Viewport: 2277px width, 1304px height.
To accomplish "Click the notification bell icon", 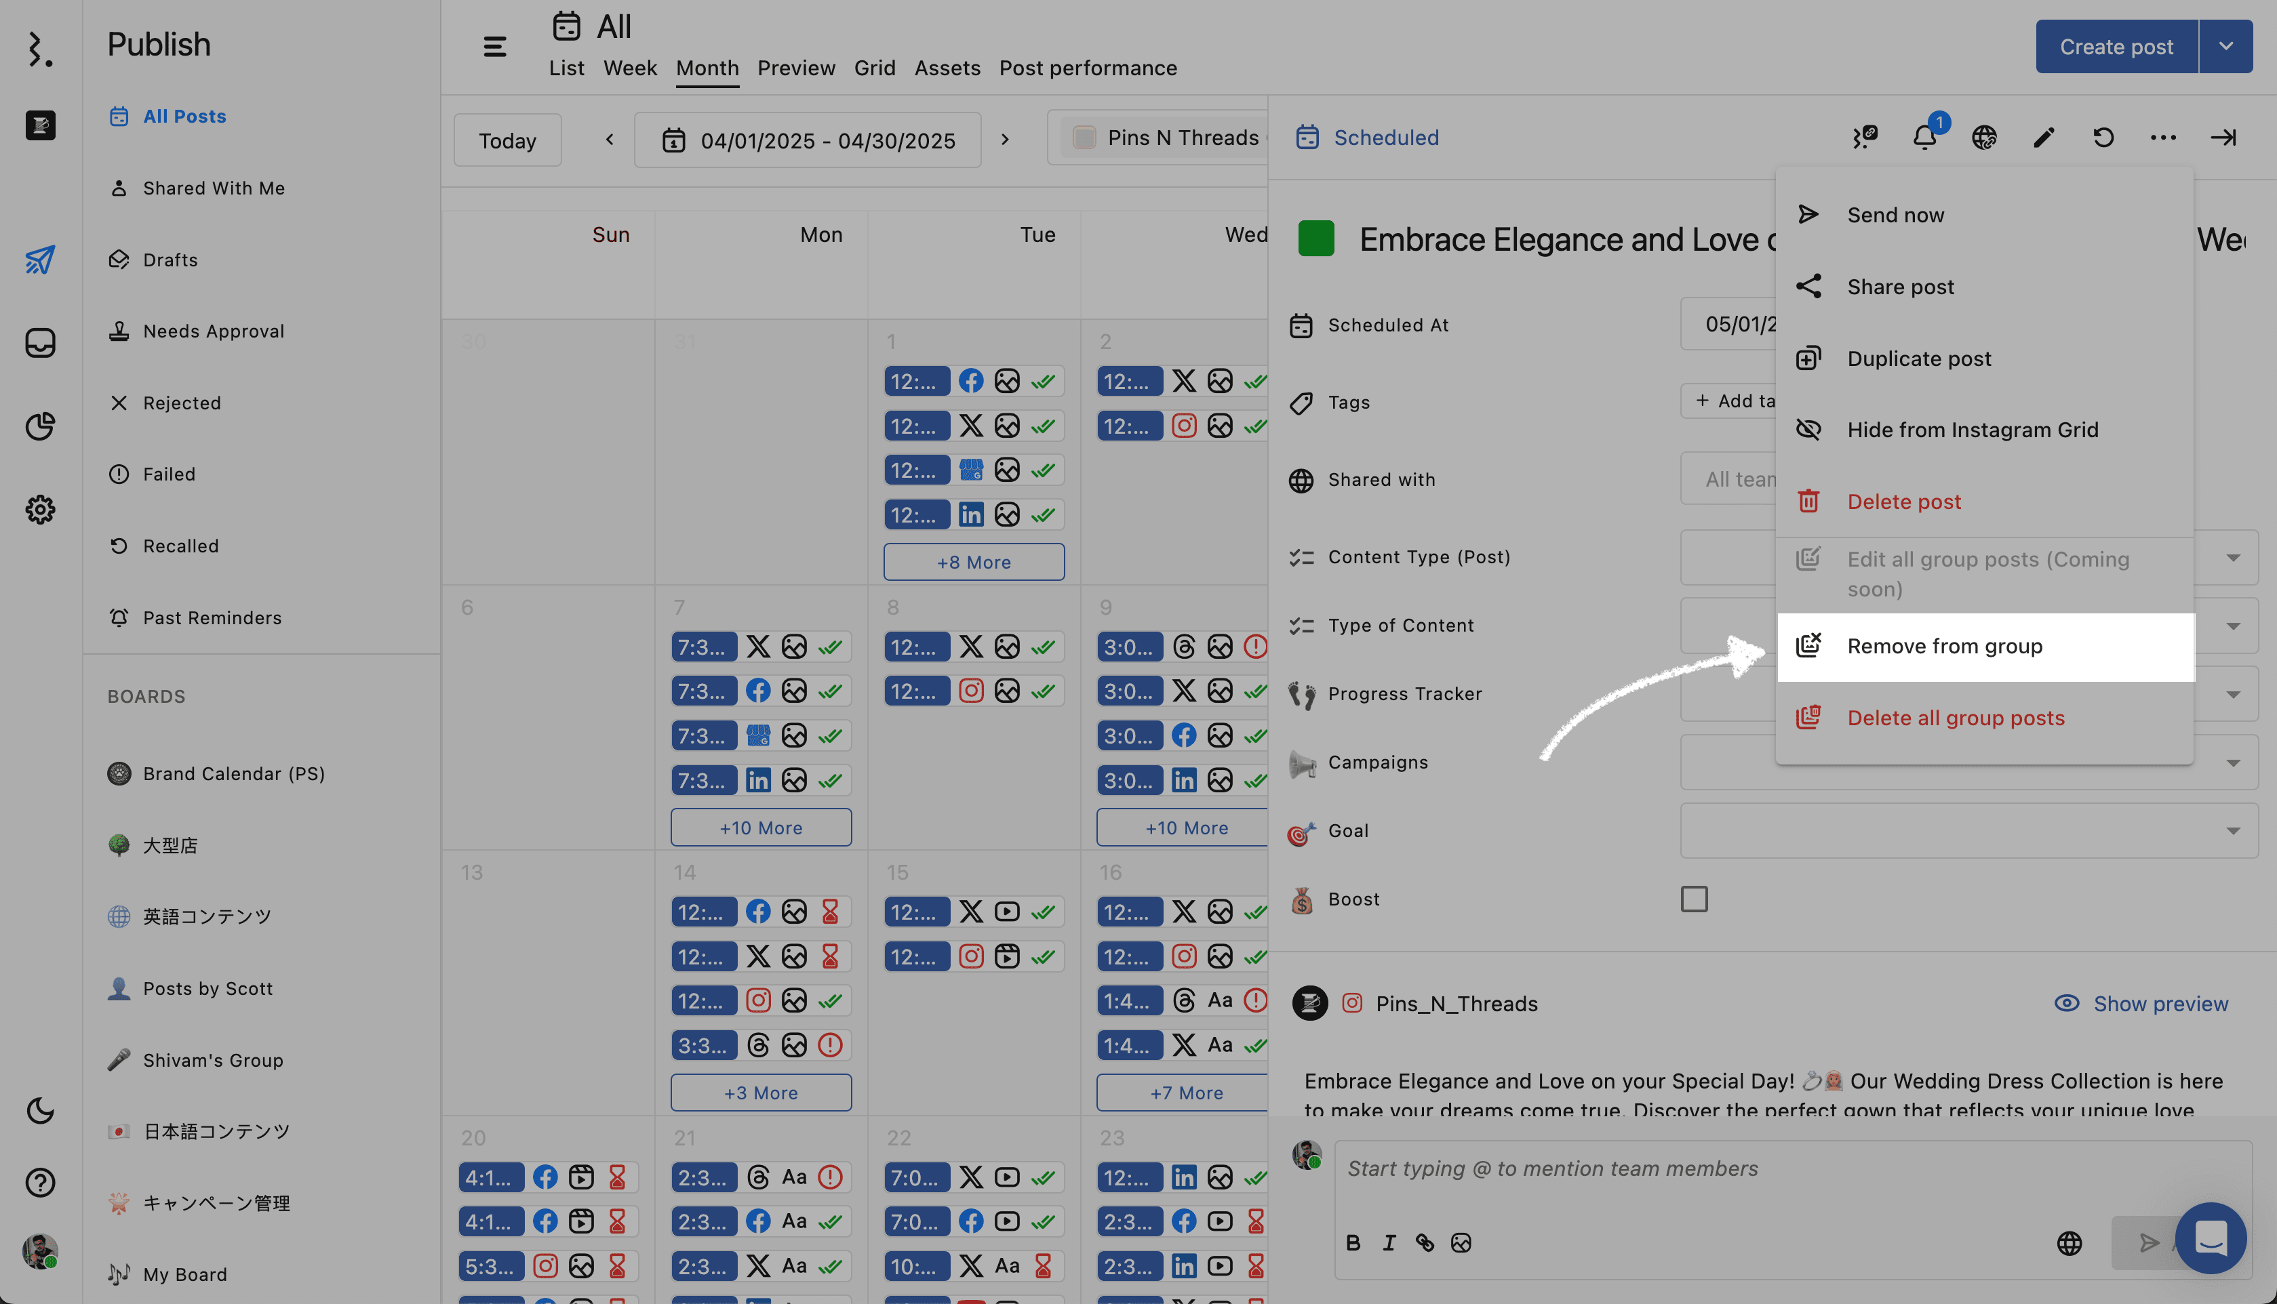I will coord(1924,138).
